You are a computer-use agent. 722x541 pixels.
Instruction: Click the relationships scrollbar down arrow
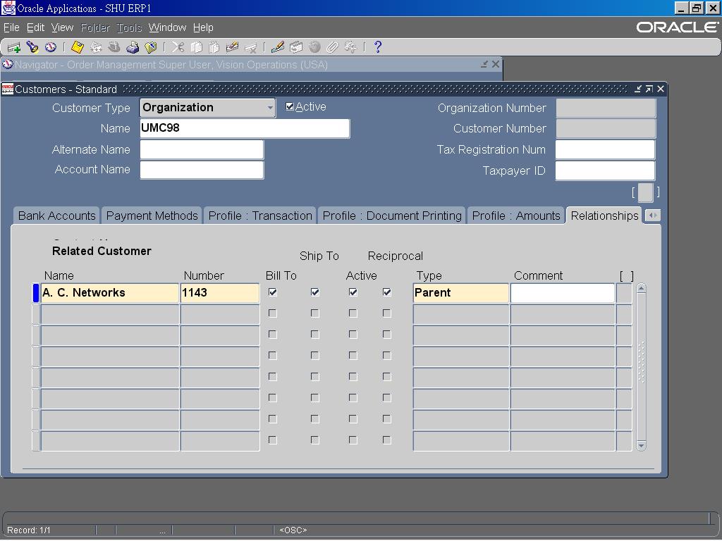tap(641, 445)
